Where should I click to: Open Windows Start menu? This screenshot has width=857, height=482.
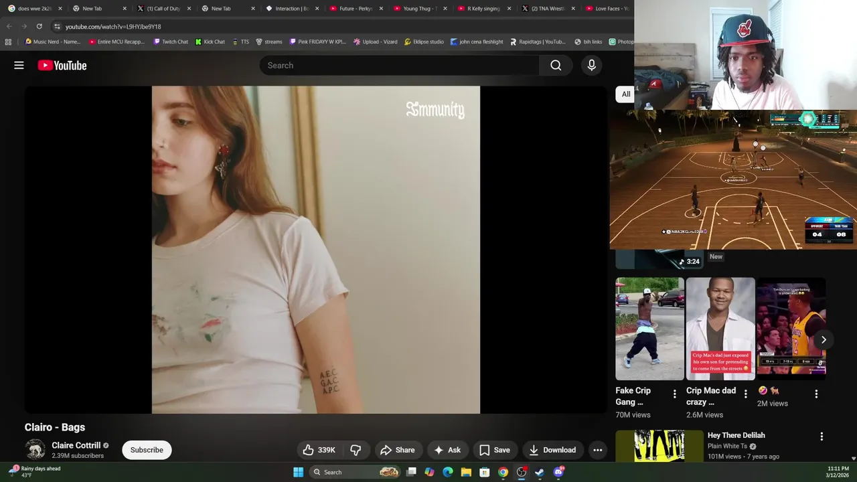(298, 472)
